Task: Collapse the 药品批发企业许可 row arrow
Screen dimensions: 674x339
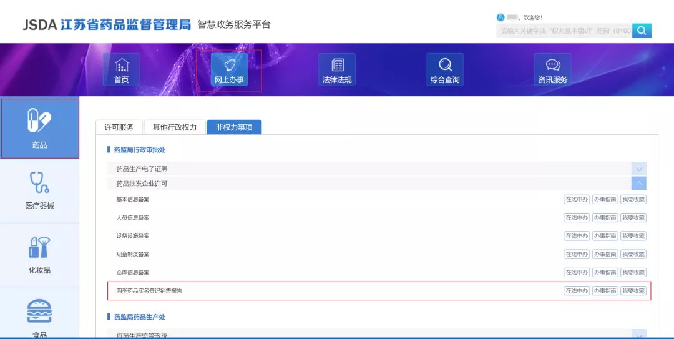Action: [639, 184]
